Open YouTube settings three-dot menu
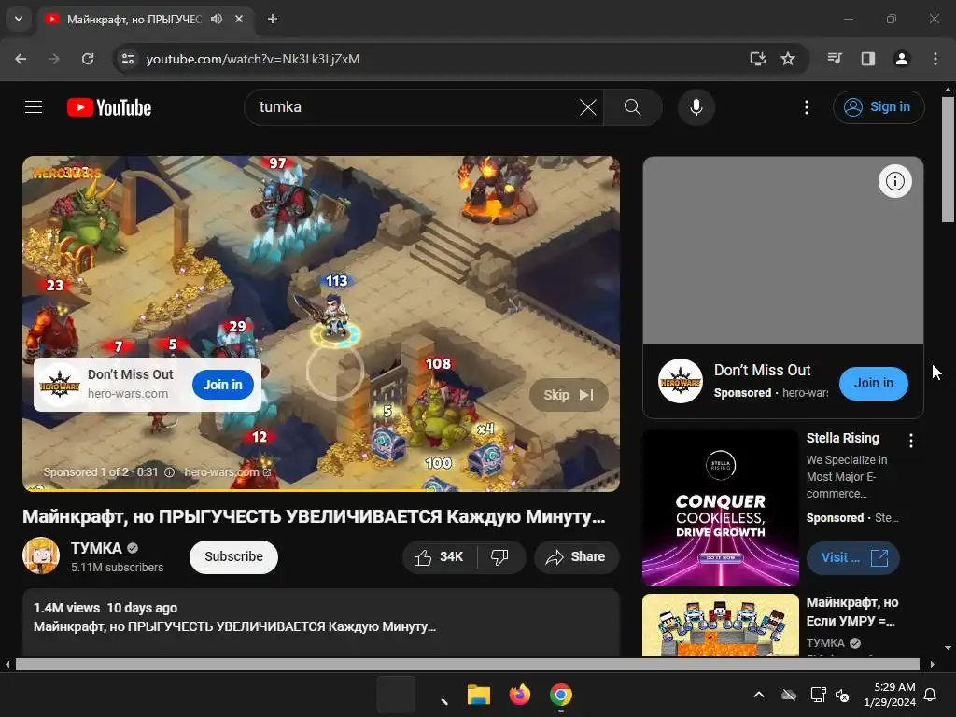 (x=806, y=107)
